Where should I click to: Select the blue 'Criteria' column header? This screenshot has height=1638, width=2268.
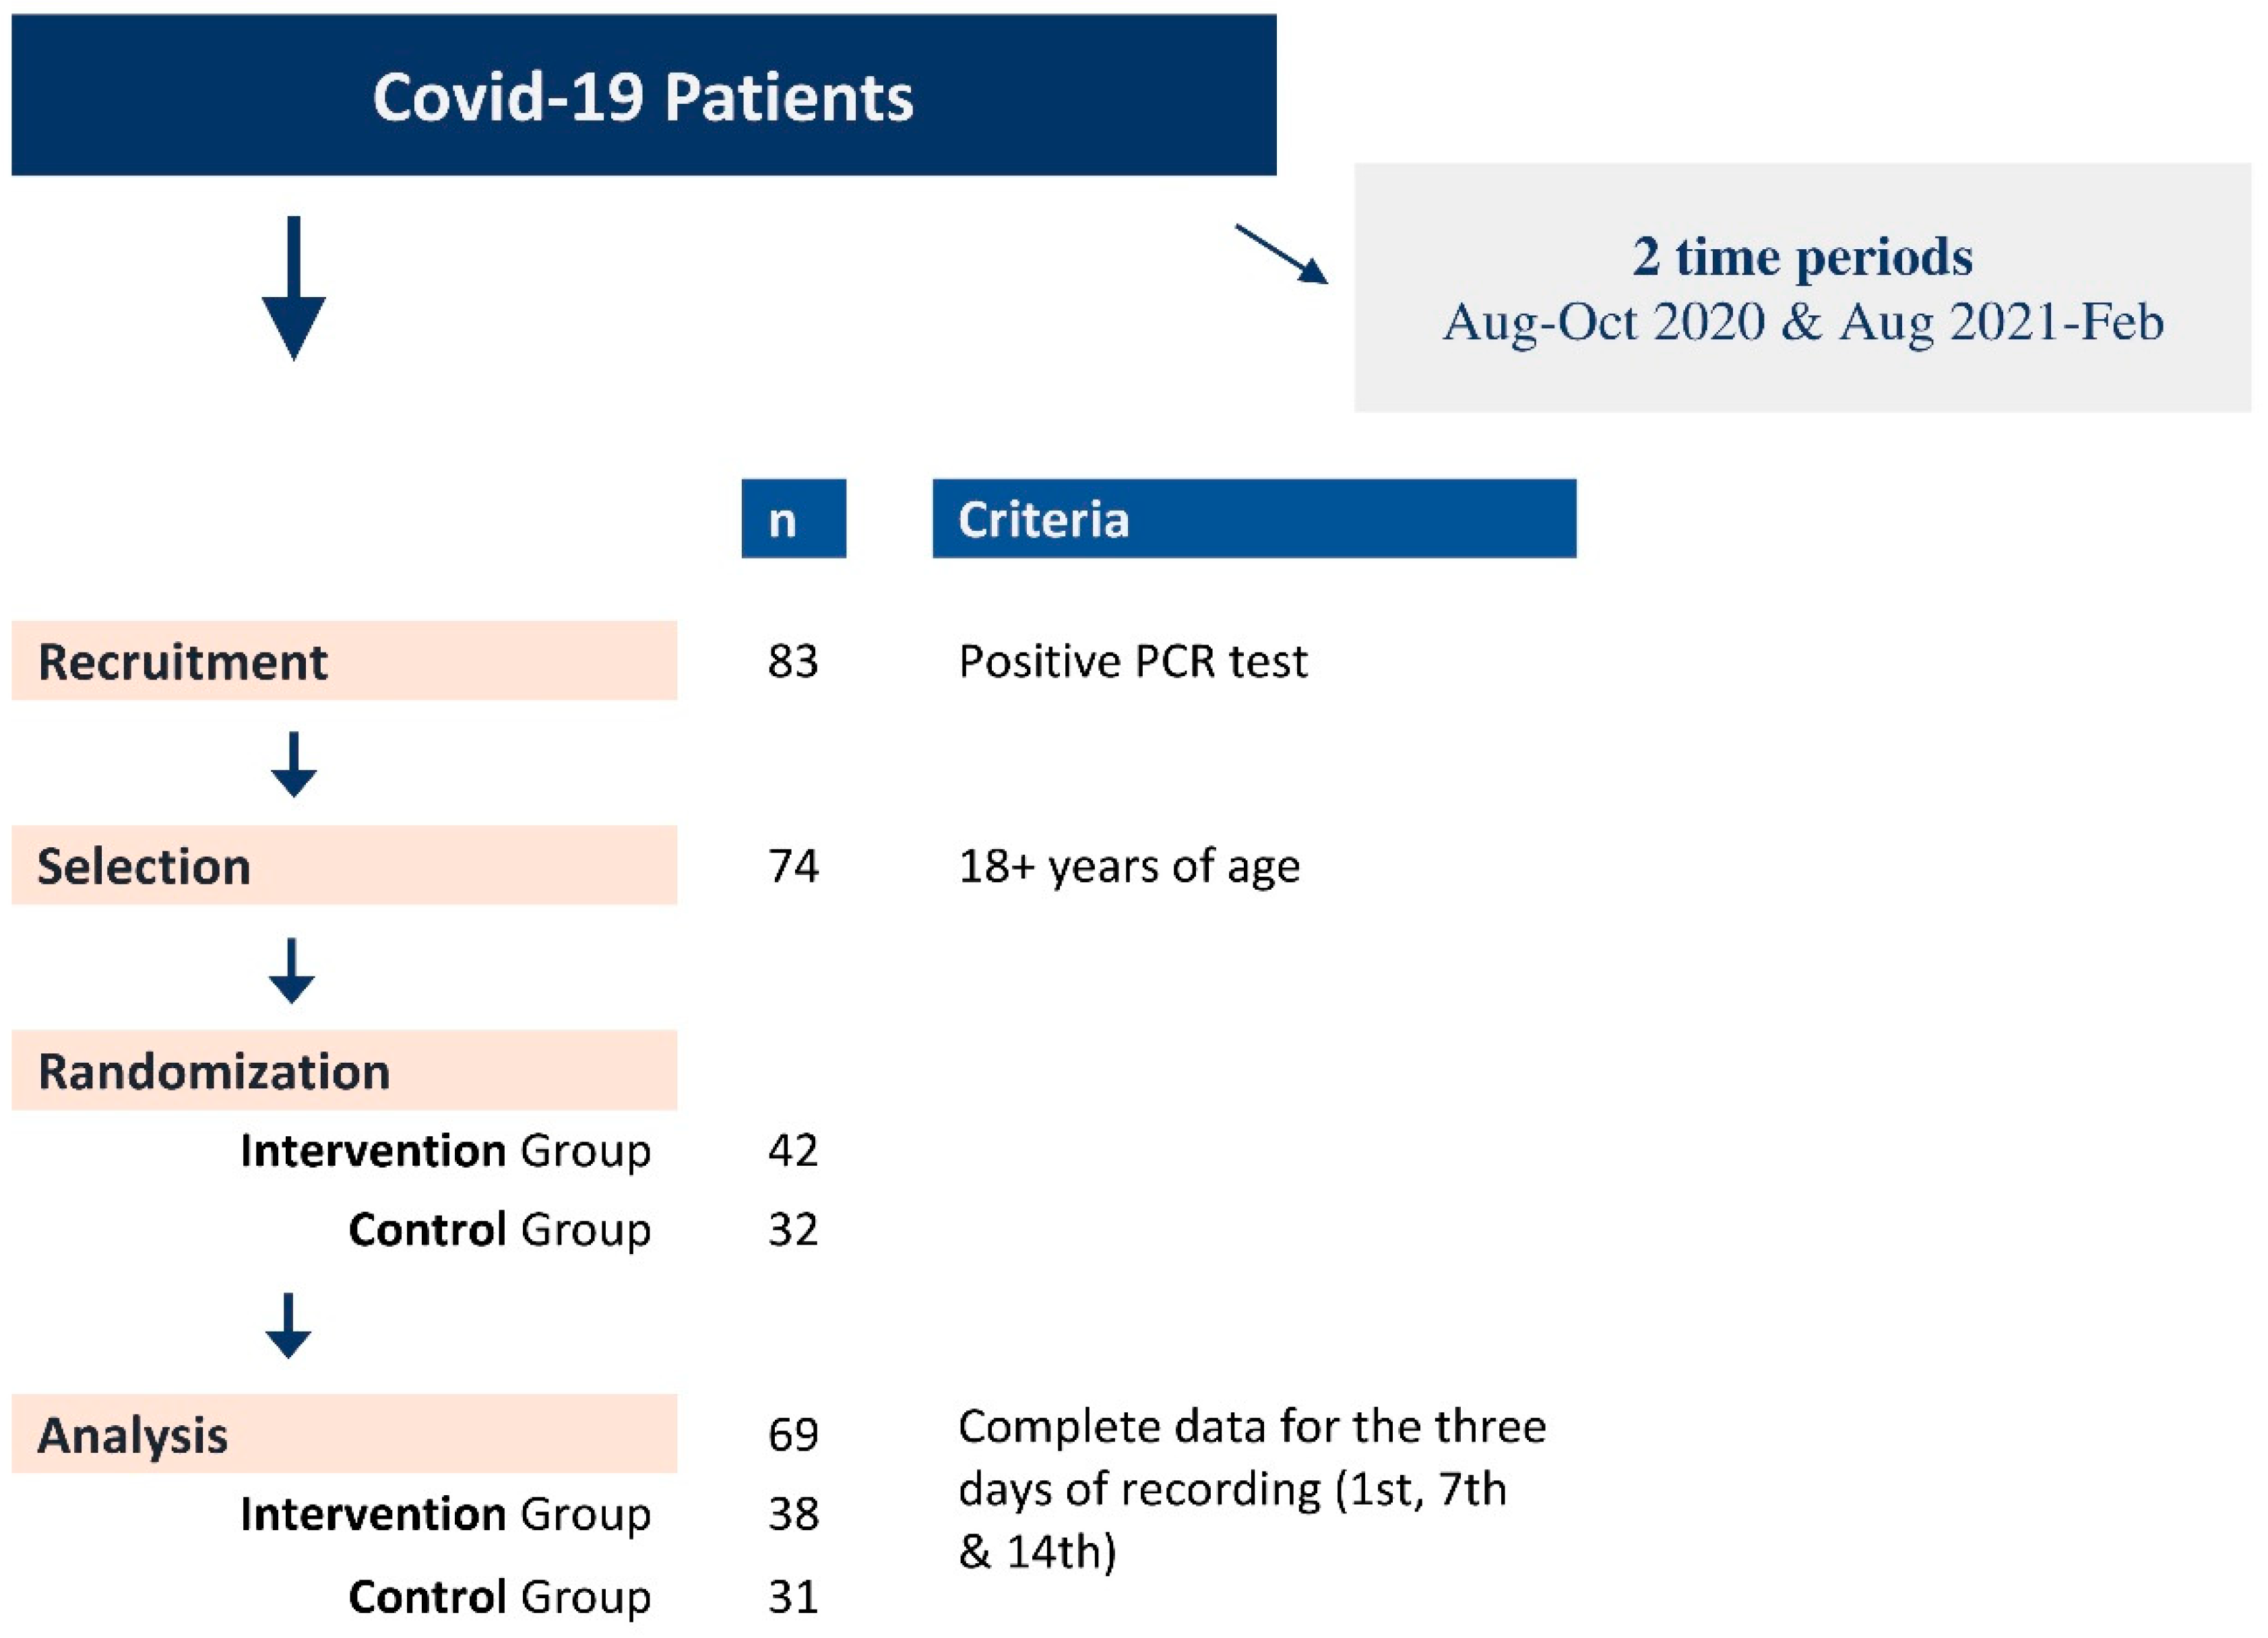click(x=1253, y=519)
